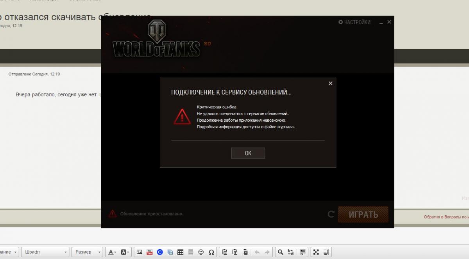
Task: Open the text color picker dropdown
Action: [x=112, y=252]
